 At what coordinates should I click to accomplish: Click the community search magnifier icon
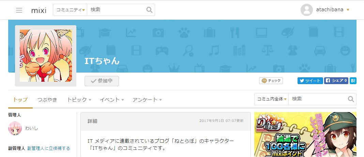pyautogui.click(x=351, y=99)
